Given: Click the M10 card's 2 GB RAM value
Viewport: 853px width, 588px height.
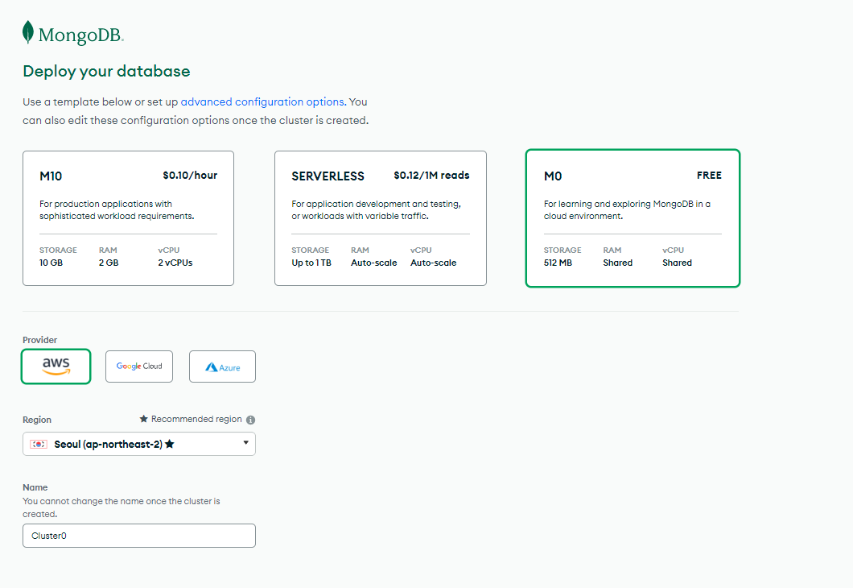Looking at the screenshot, I should tap(109, 263).
